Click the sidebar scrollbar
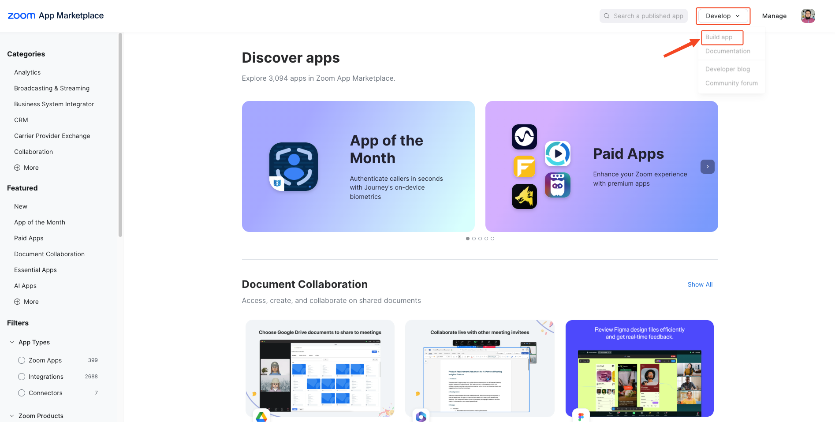 (120, 134)
